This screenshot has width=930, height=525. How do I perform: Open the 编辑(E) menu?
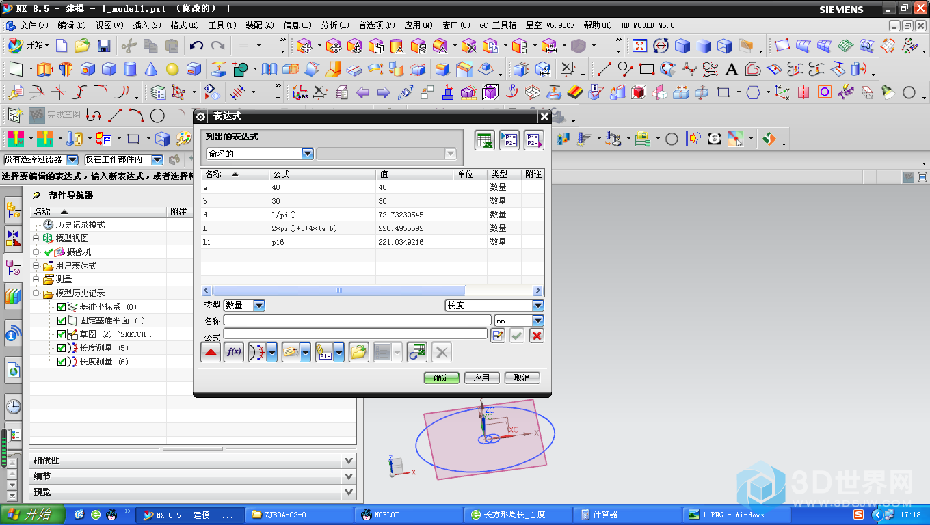pyautogui.click(x=72, y=25)
